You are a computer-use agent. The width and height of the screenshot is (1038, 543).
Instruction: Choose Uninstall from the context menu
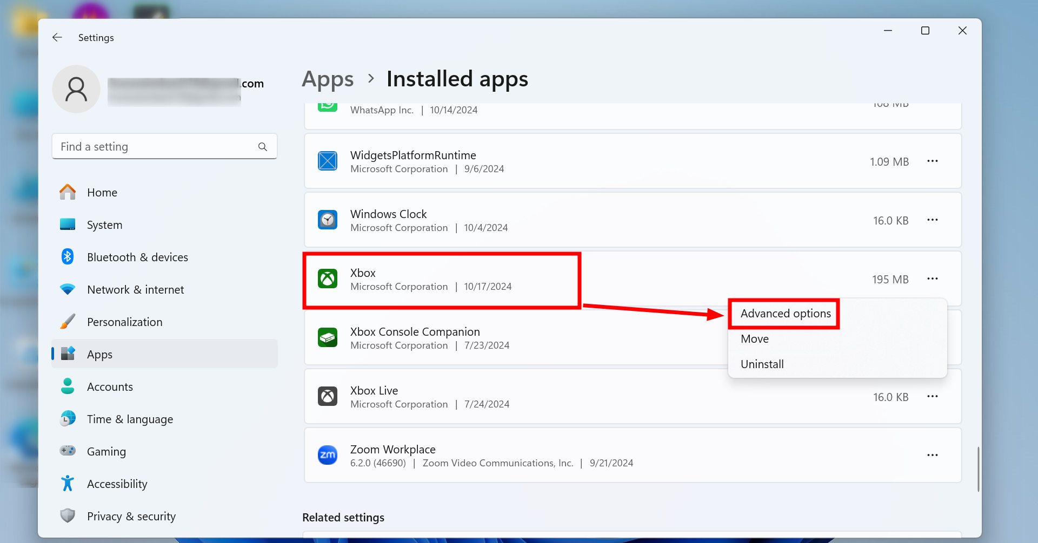[762, 364]
